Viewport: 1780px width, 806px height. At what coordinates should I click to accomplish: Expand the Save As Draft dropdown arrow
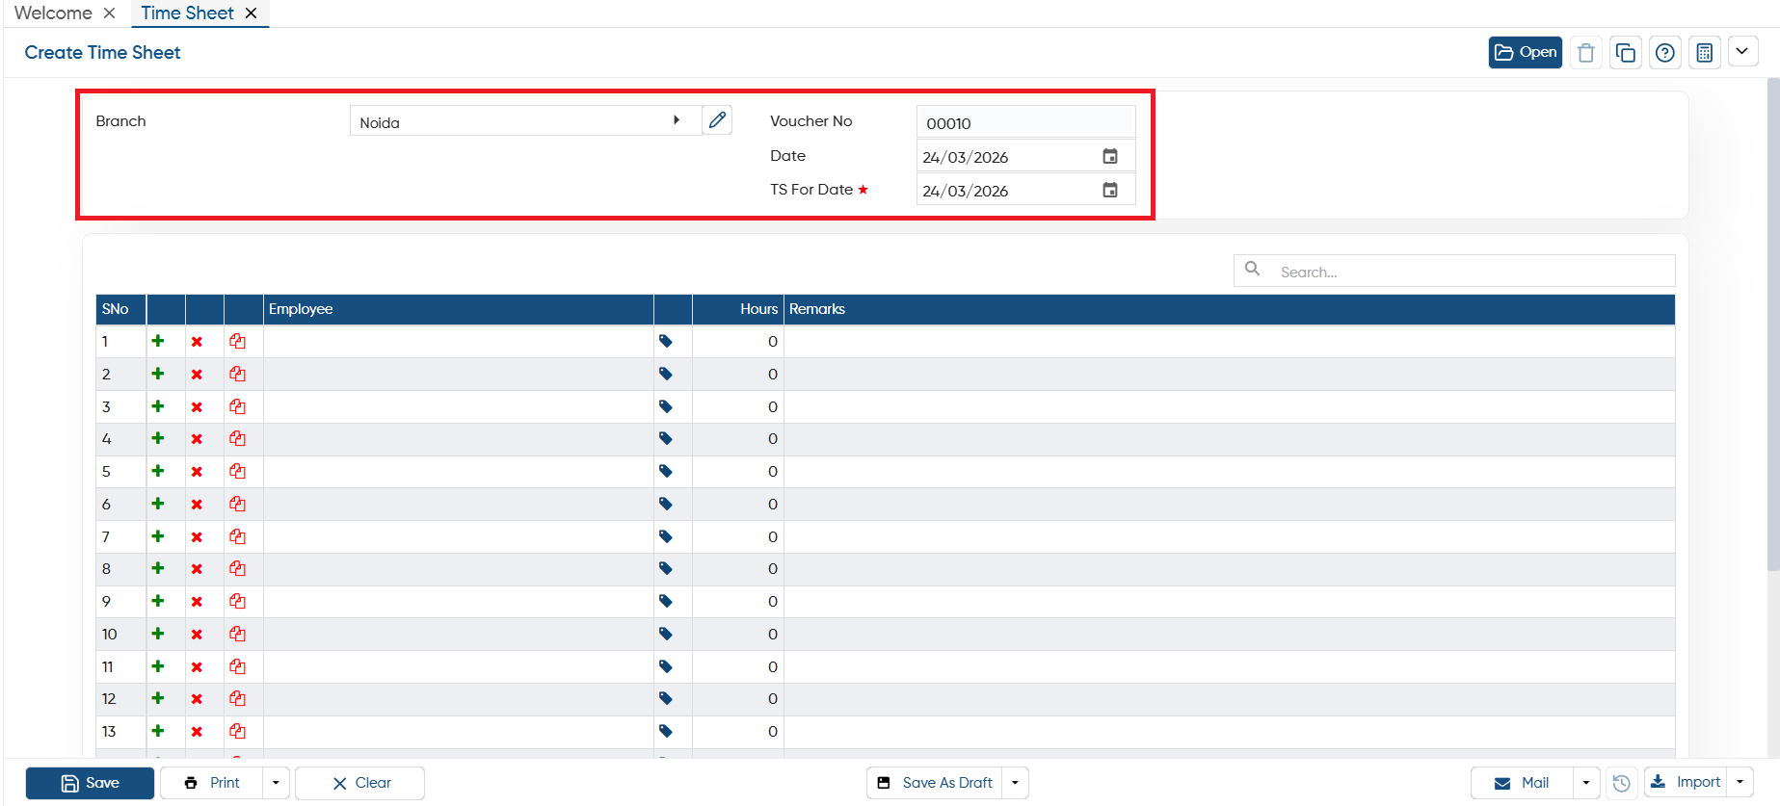1015,783
